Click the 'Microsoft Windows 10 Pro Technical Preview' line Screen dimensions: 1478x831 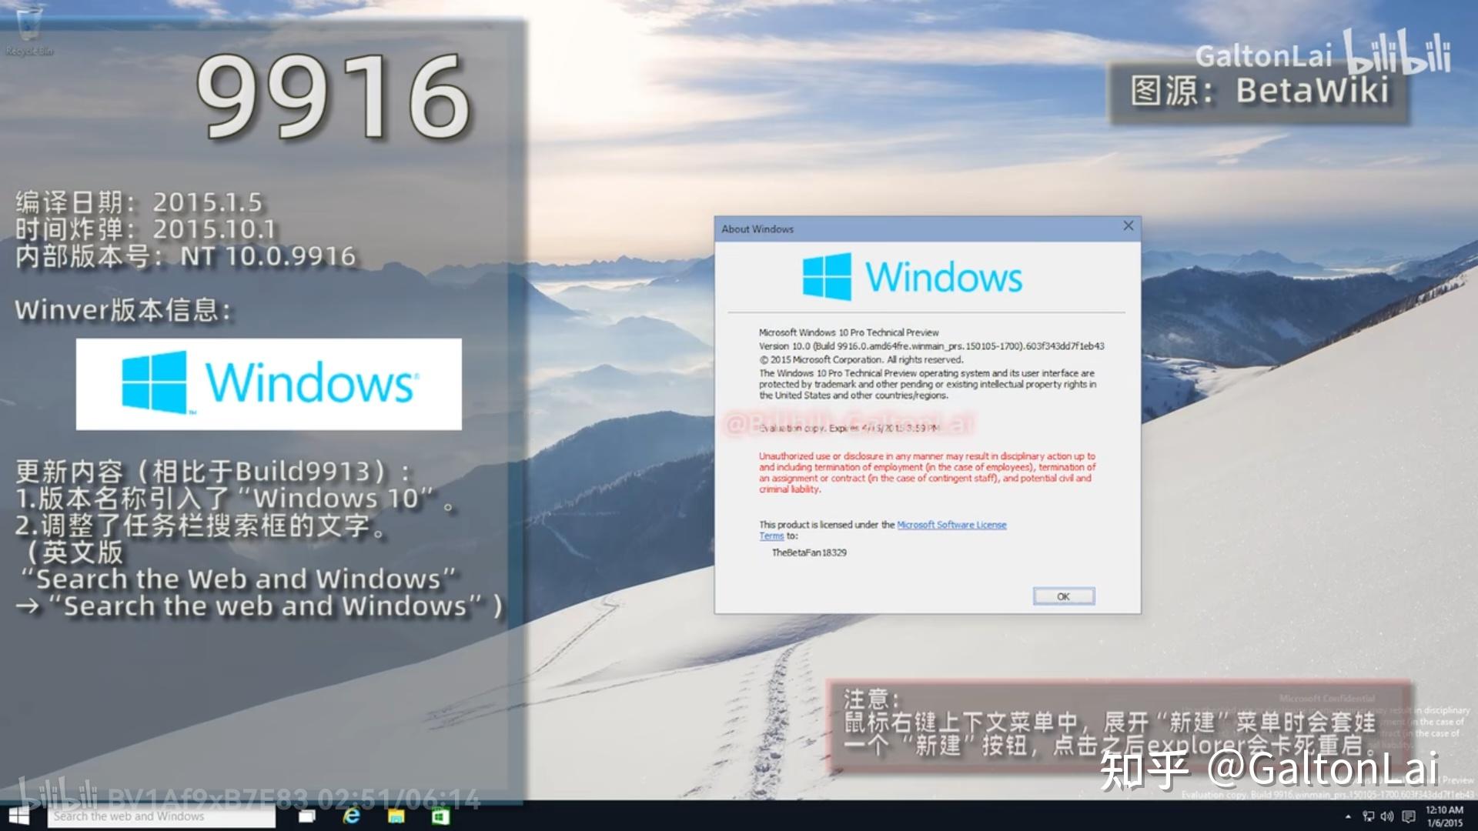849,332
